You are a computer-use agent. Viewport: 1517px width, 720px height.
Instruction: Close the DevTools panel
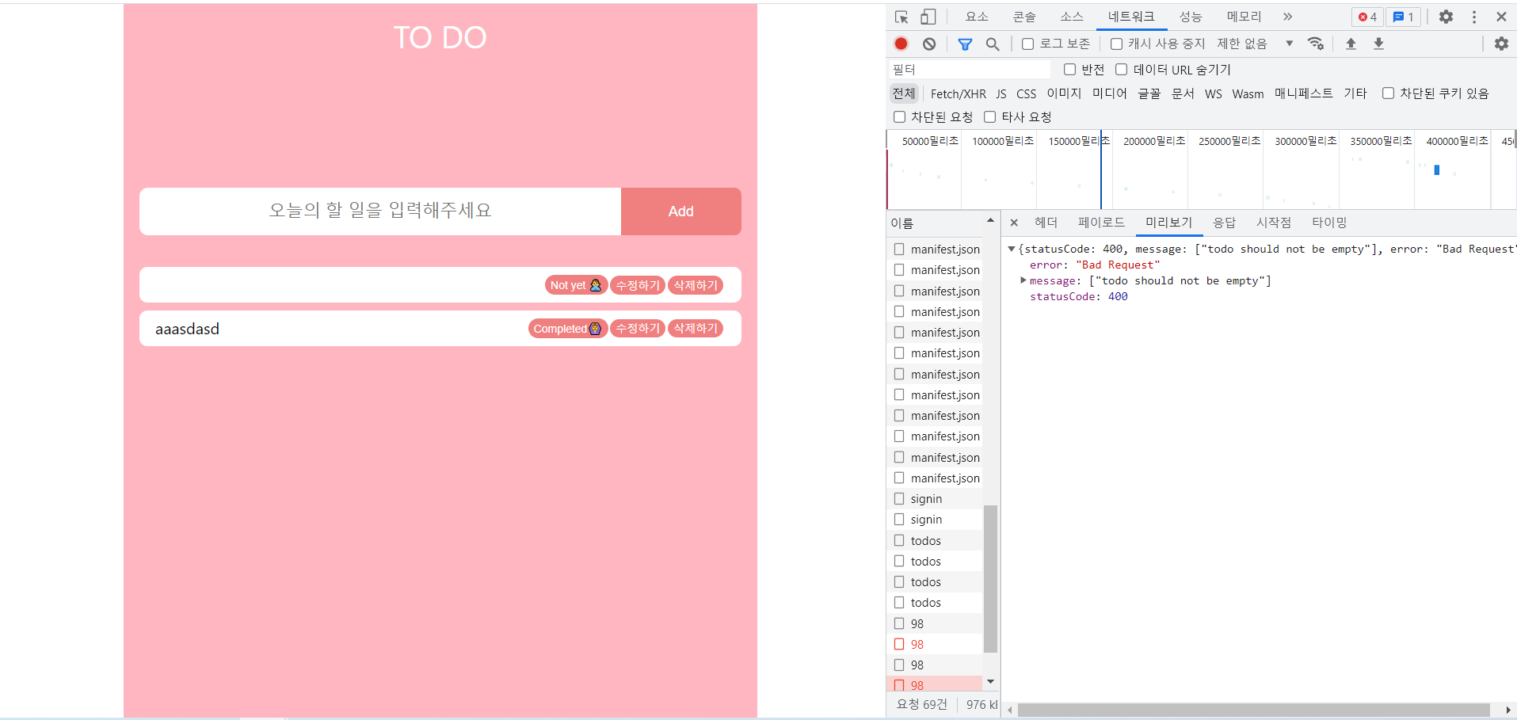point(1501,17)
